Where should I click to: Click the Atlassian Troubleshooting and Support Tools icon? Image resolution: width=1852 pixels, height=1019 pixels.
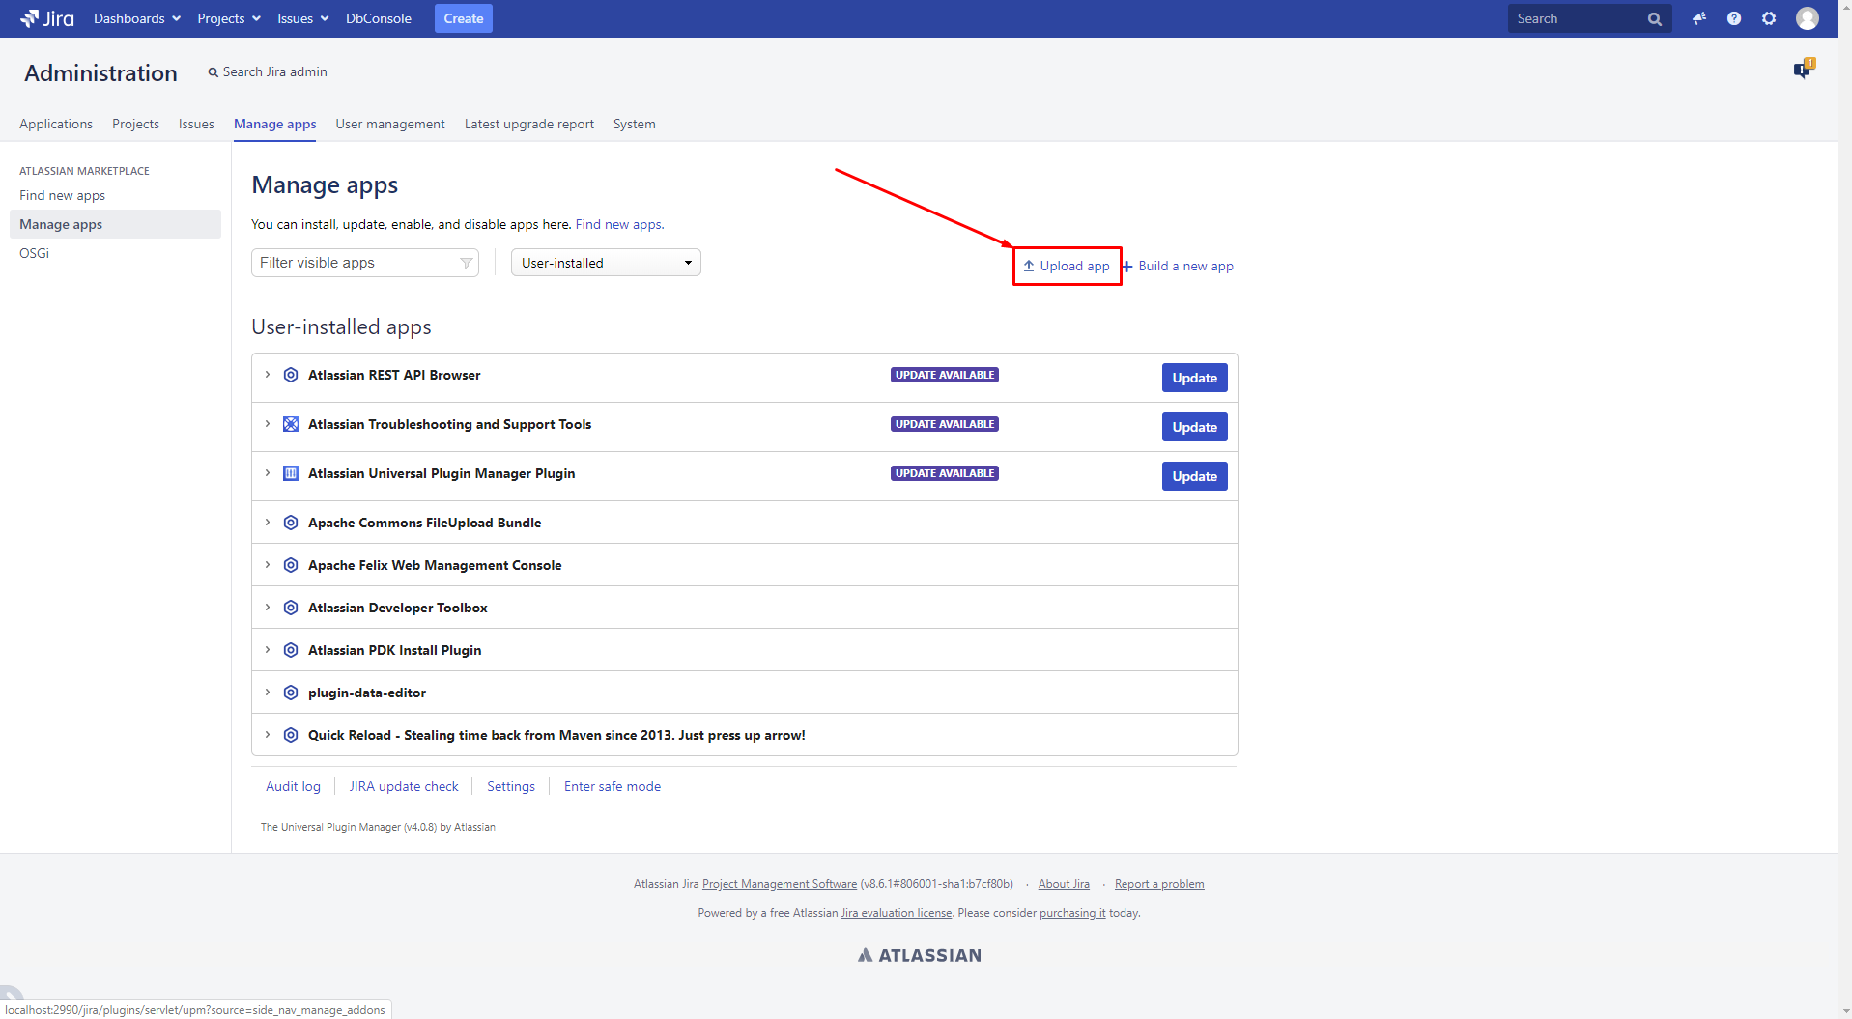pyautogui.click(x=291, y=424)
